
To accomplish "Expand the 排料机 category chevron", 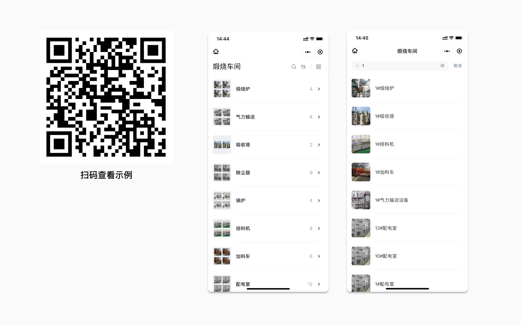I will coord(319,229).
